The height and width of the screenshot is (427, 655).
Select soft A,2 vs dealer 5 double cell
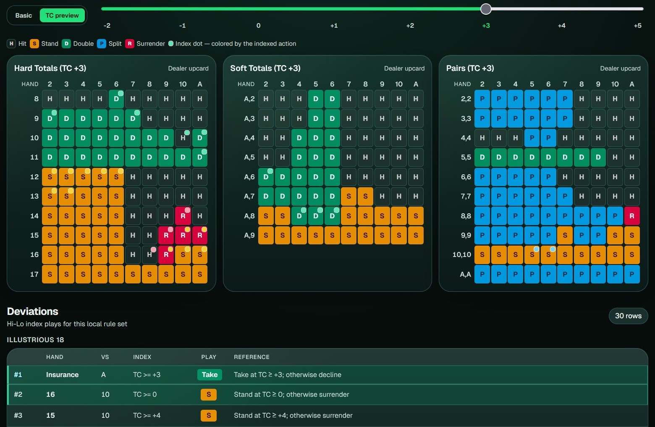pos(316,99)
